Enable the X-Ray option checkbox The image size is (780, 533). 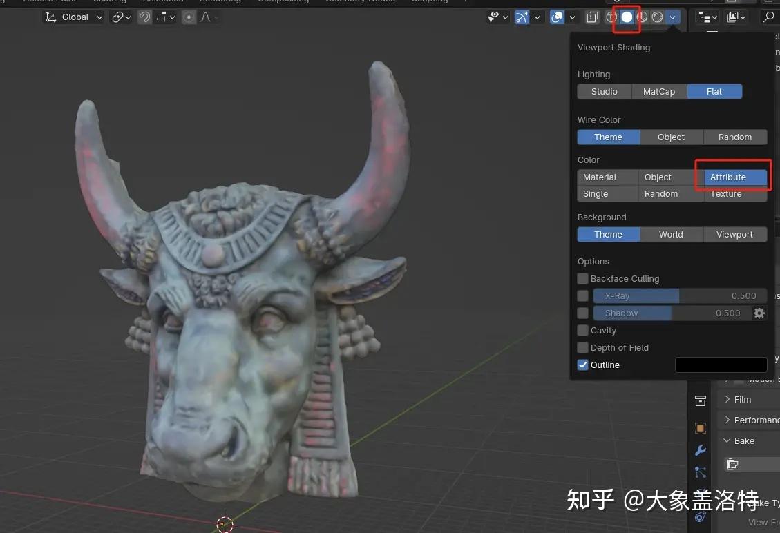click(582, 295)
